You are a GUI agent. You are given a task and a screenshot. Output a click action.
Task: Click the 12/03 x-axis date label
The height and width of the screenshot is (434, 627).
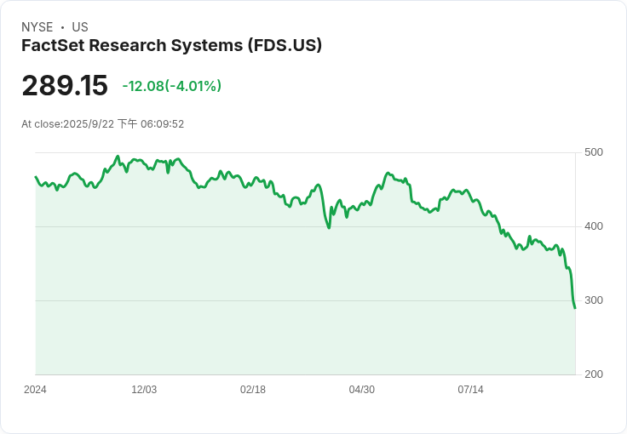coord(144,390)
